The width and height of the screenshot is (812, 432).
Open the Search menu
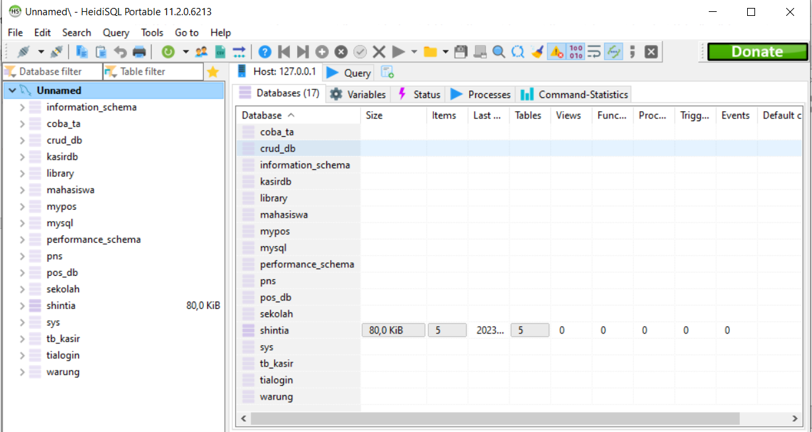click(x=77, y=32)
